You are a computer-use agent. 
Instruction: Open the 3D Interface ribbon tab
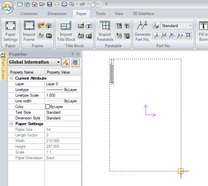click(143, 14)
